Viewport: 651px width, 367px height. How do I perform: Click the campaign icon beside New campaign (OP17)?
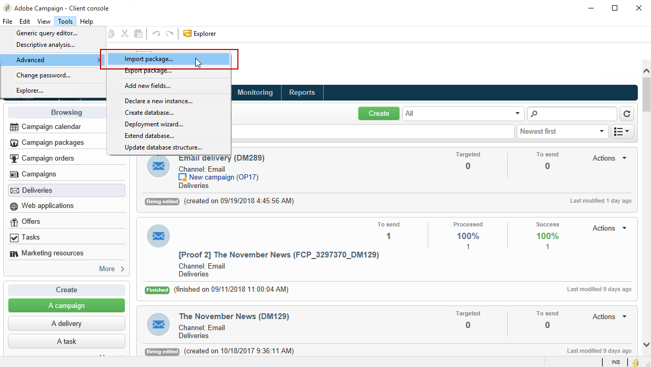(x=183, y=177)
